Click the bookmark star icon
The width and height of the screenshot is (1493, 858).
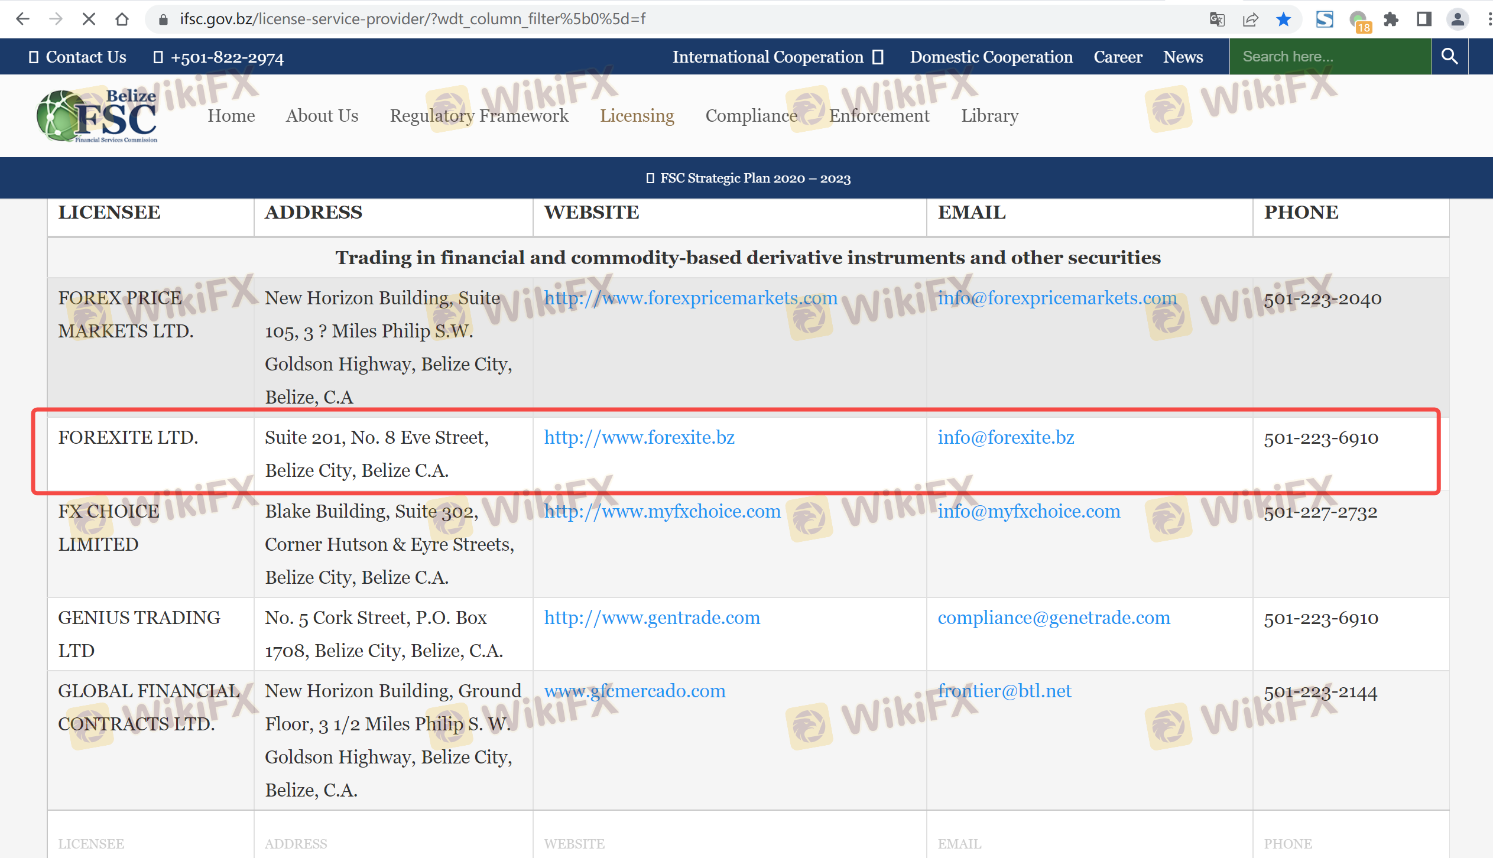click(1283, 19)
